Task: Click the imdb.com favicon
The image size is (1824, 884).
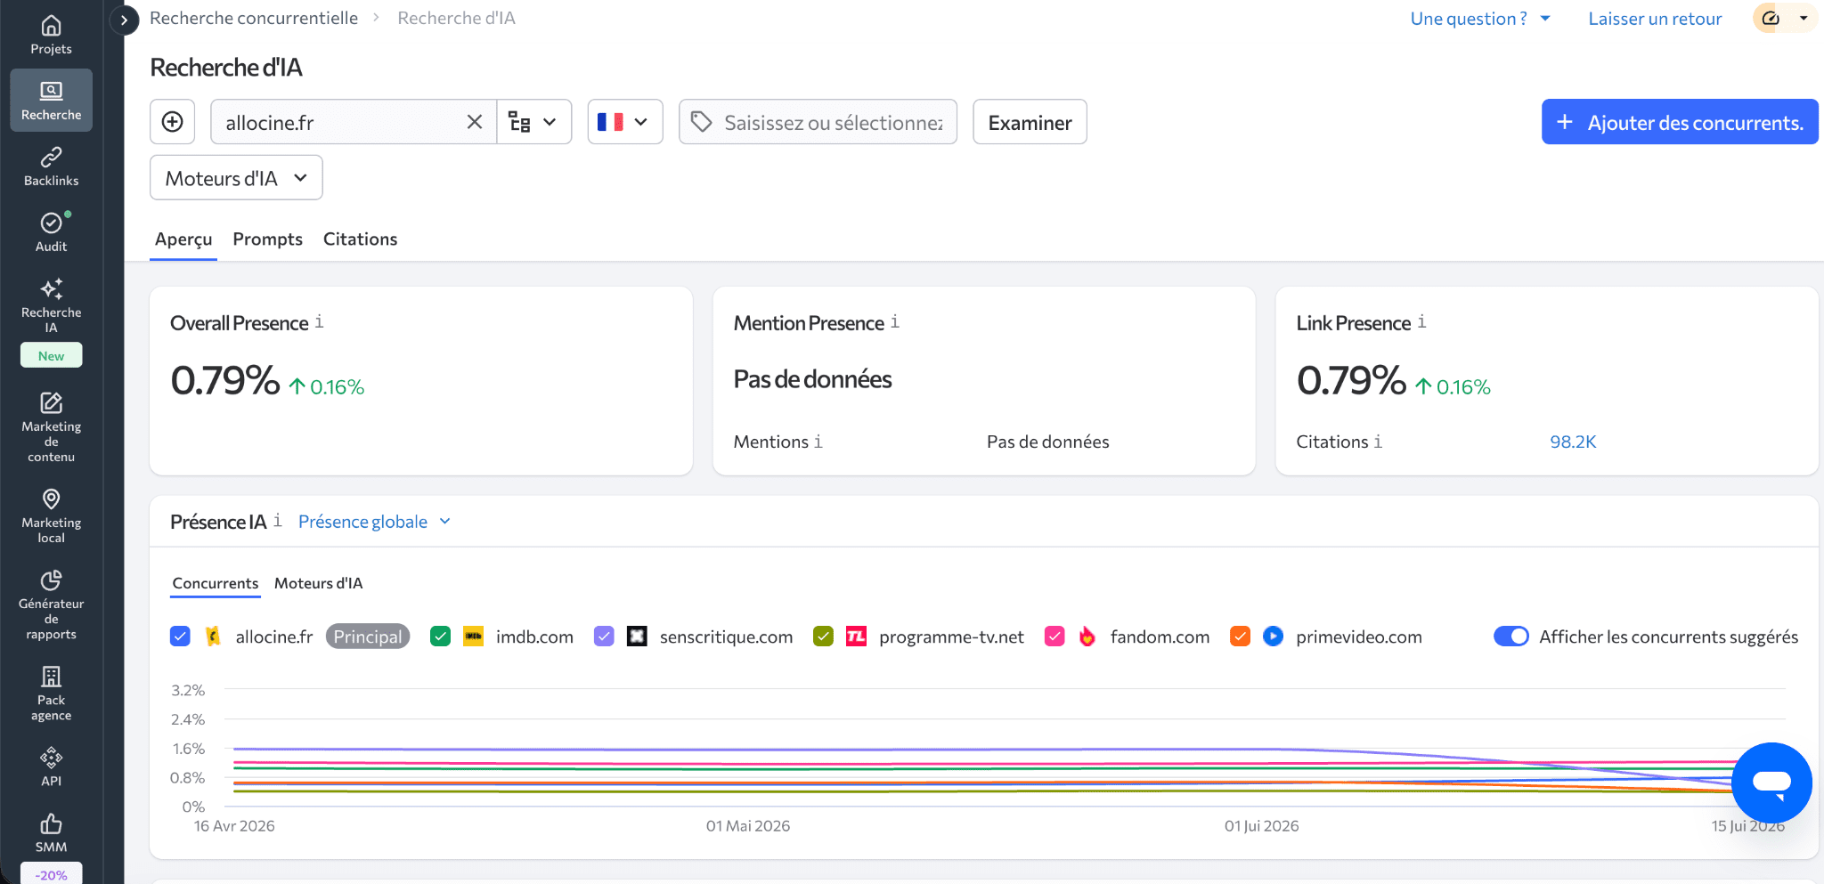Action: tap(474, 637)
